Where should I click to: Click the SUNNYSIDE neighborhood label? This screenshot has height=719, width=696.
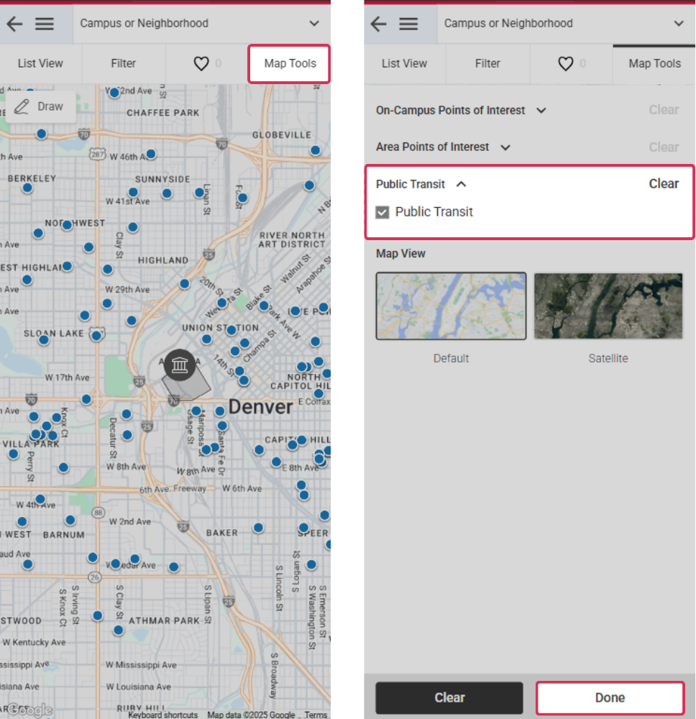coord(162,179)
